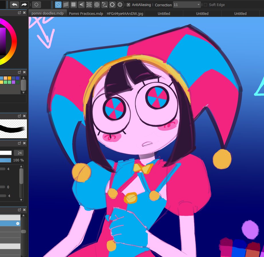Image resolution: width=264 pixels, height=257 pixels.
Task: Click the purple color blob on canvas
Action: coord(250,230)
